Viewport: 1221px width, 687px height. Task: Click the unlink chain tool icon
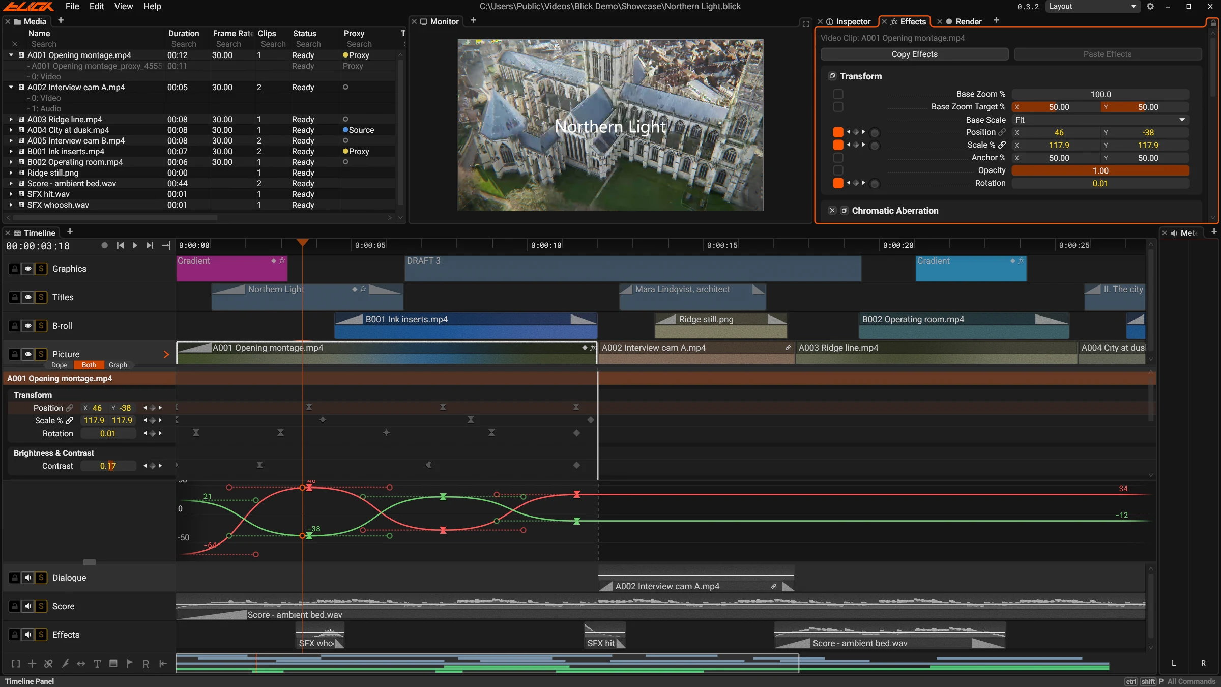(48, 664)
